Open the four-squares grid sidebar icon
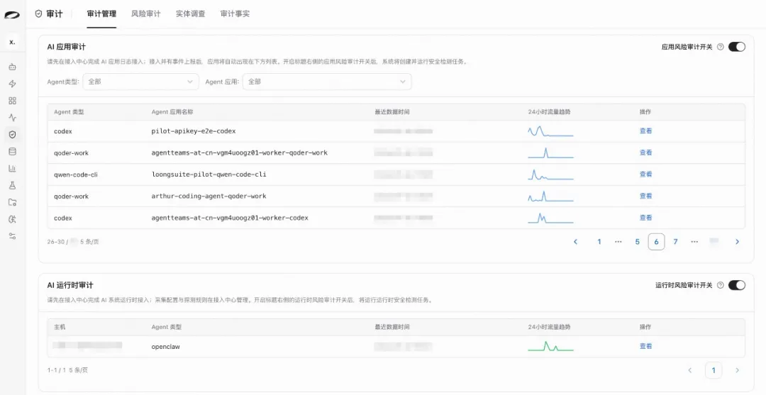The height and width of the screenshot is (395, 766). [13, 101]
